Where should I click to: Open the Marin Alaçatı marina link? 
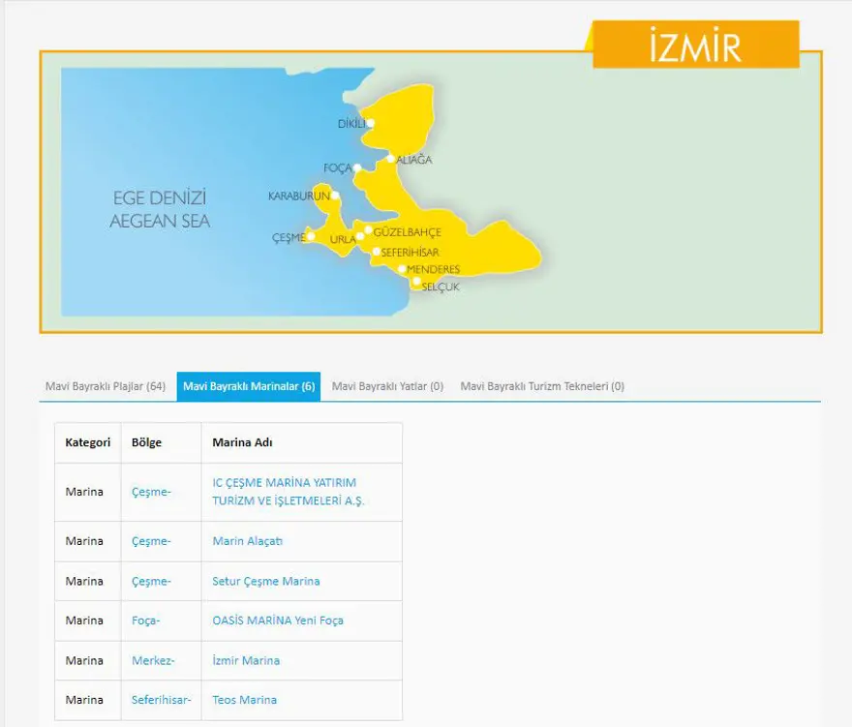pyautogui.click(x=248, y=541)
